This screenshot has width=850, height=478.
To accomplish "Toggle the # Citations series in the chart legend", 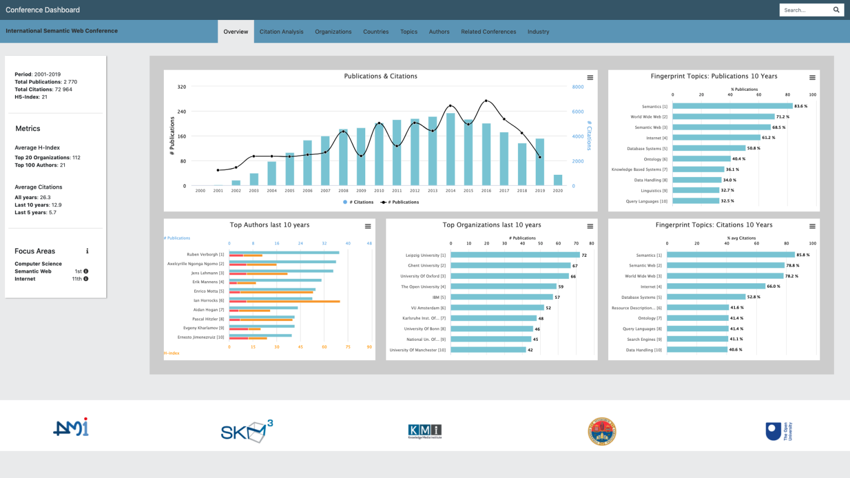I will (x=358, y=202).
